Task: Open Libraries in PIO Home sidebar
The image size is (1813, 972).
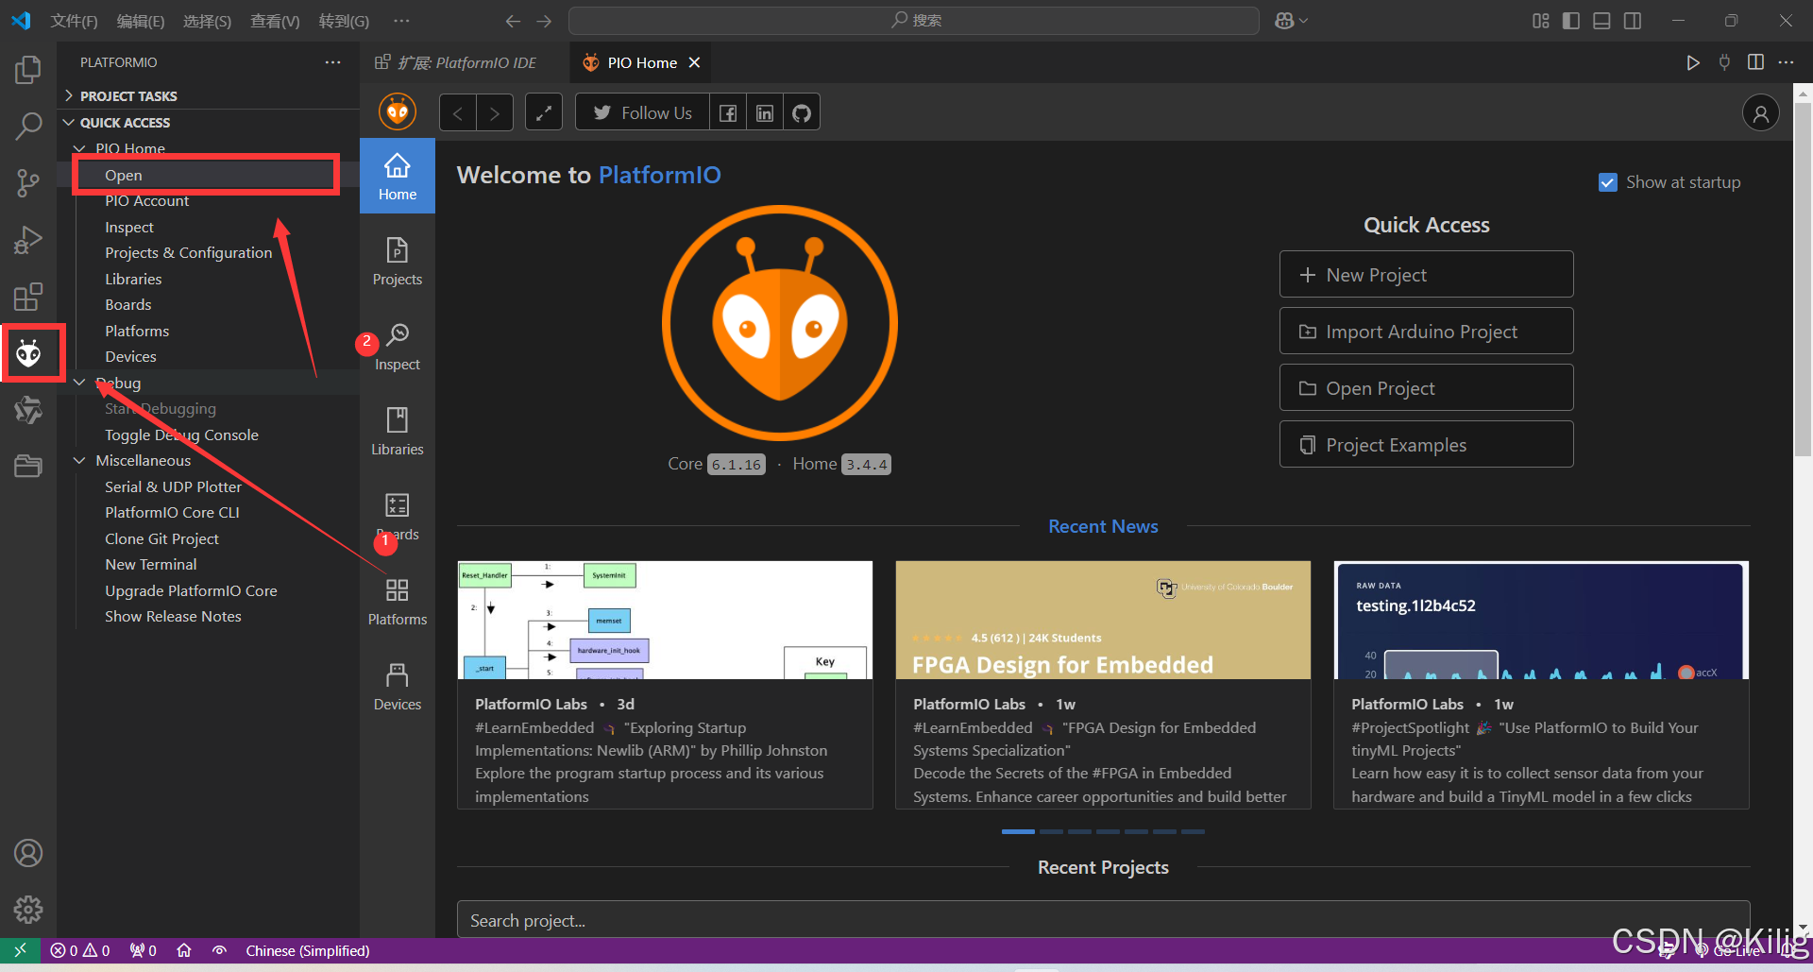Action: point(398,432)
